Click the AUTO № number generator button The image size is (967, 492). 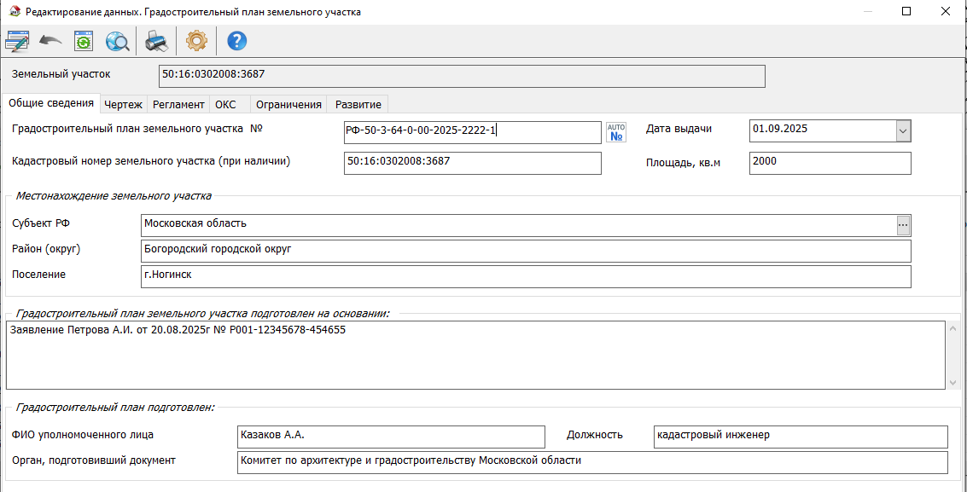[615, 132]
